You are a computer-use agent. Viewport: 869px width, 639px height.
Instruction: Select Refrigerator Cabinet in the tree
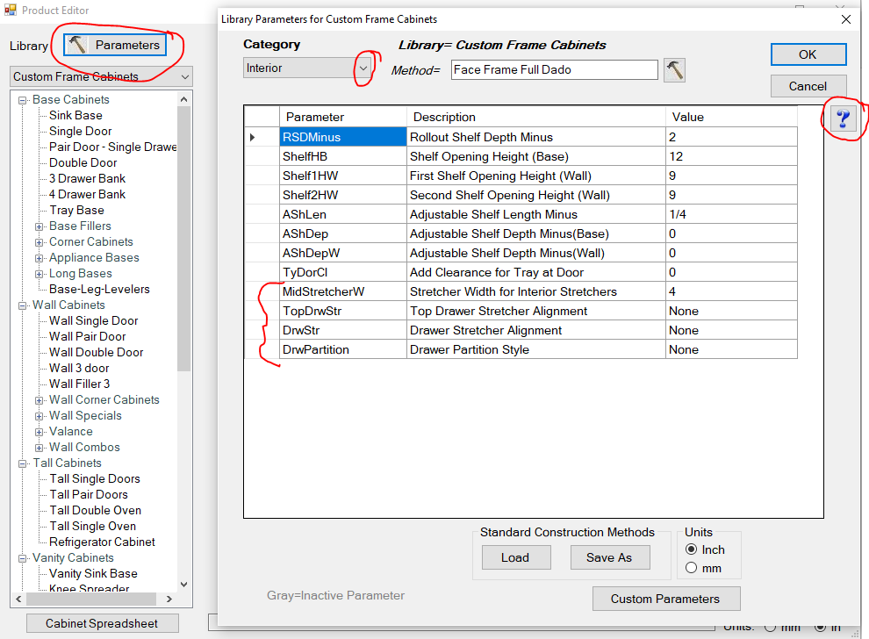[102, 542]
